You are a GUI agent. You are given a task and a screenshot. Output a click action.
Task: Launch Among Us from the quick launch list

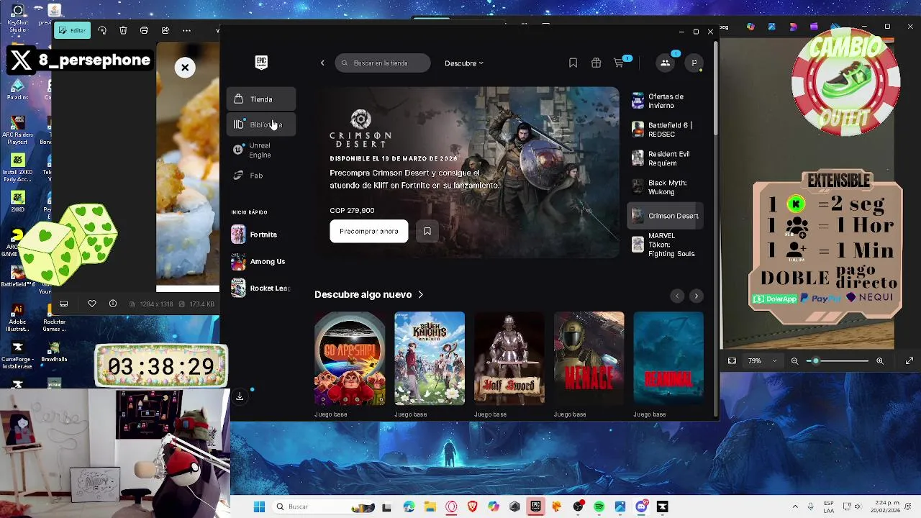click(259, 262)
